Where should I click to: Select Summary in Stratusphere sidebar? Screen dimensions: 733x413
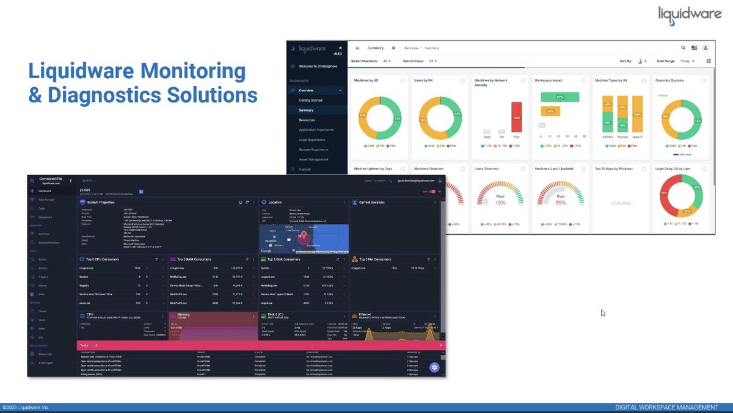coord(306,110)
